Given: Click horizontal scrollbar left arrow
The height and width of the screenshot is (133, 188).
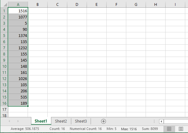Looking at the screenshot, I should (x=161, y=121).
